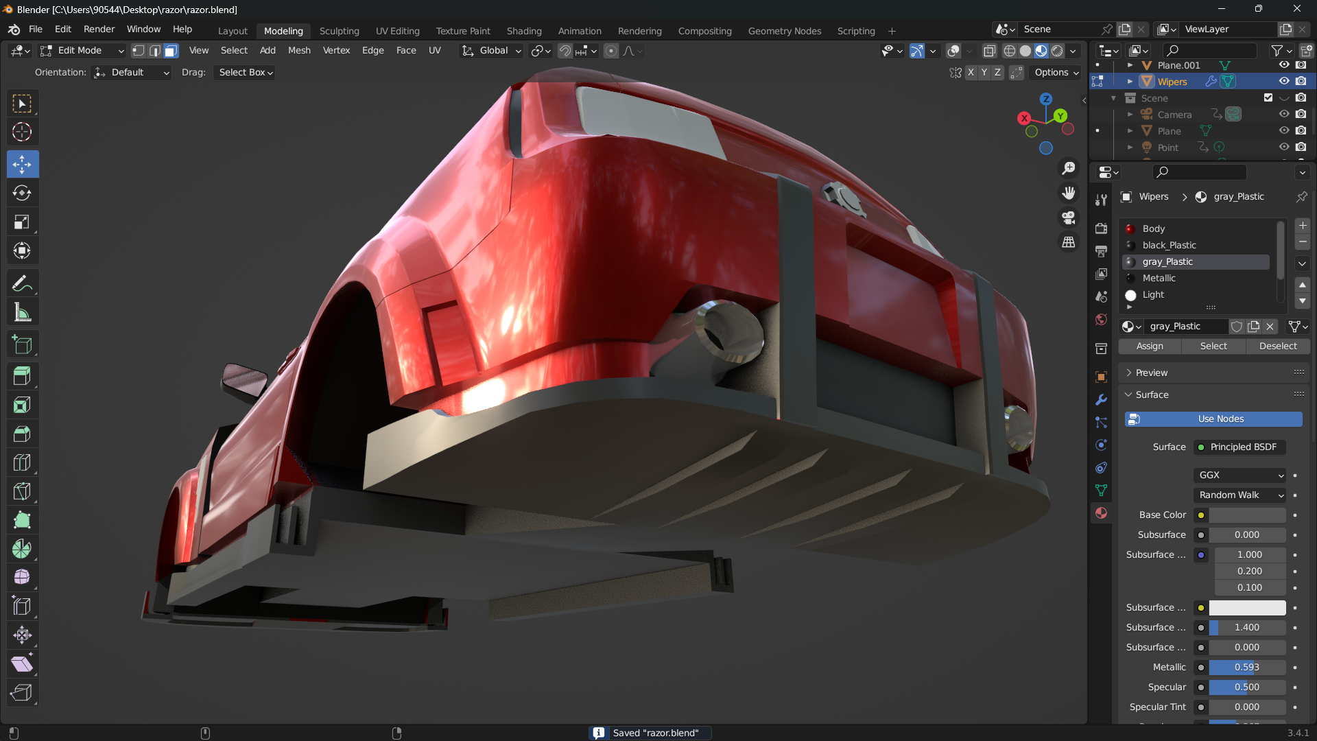Select the black_Plastic material slot
1317x741 pixels.
pos(1169,245)
